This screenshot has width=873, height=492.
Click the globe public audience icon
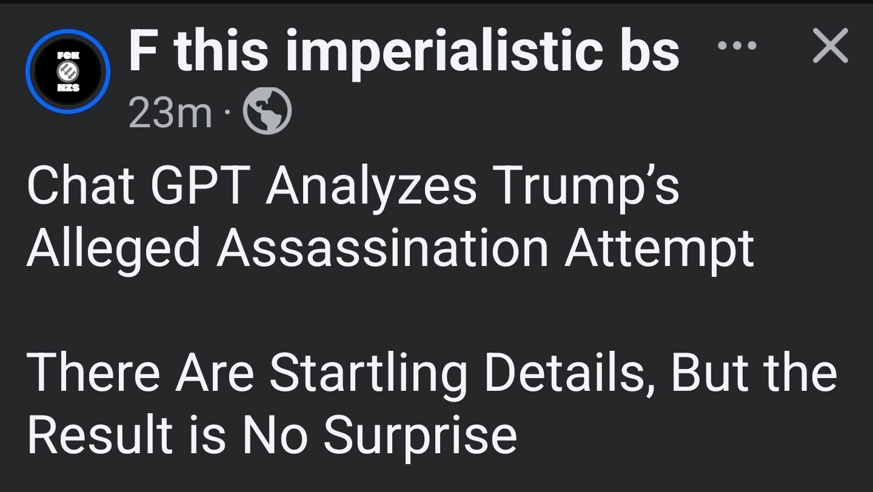[x=267, y=113]
